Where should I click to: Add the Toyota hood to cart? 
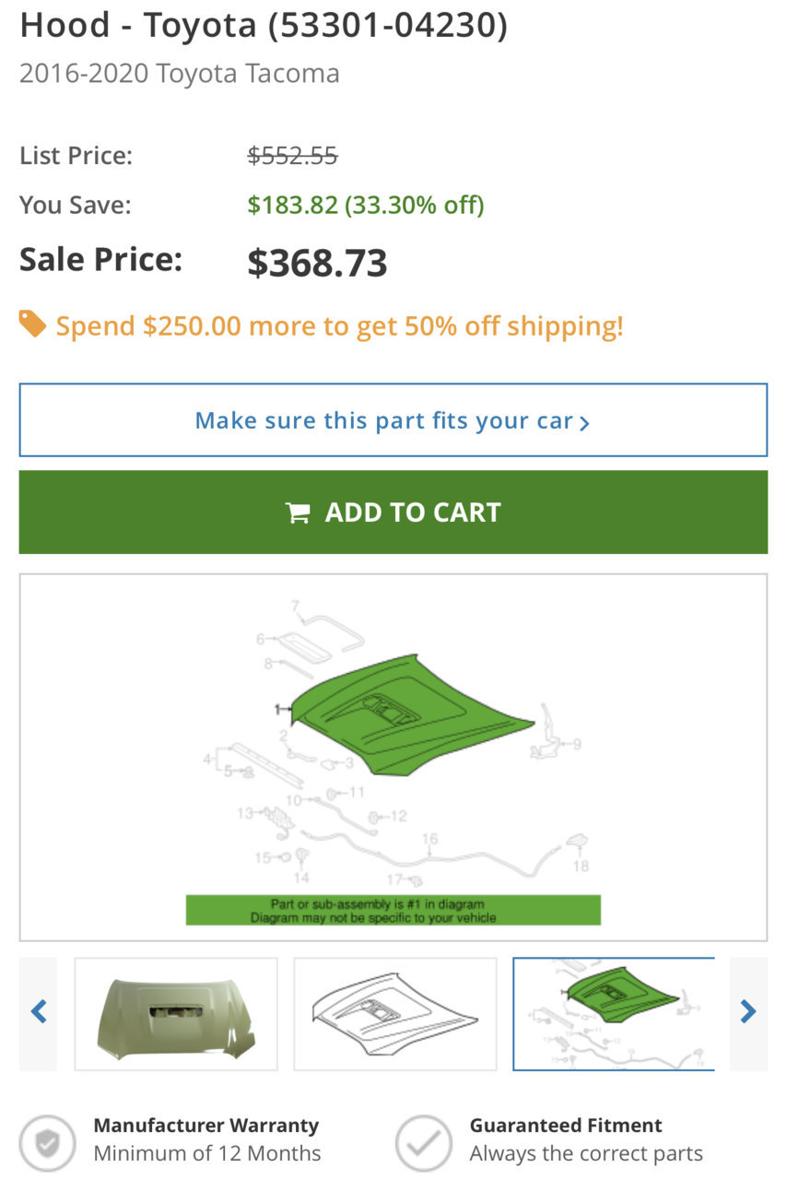[393, 513]
